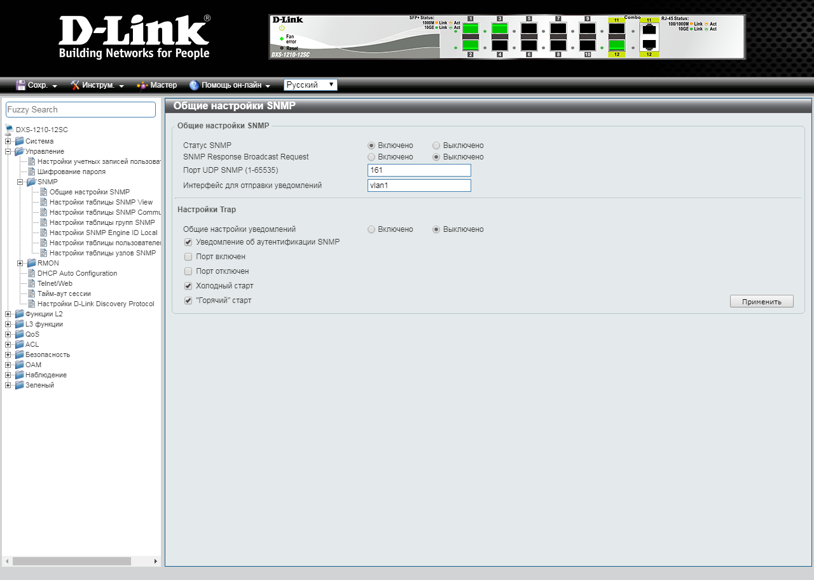Click the Порт UDP SNMP input field

click(419, 170)
